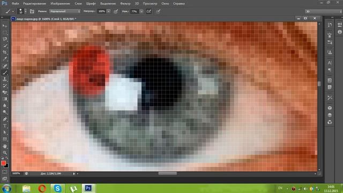343x193 pixels.
Task: Click the flow 77% field
Action: click(135, 11)
